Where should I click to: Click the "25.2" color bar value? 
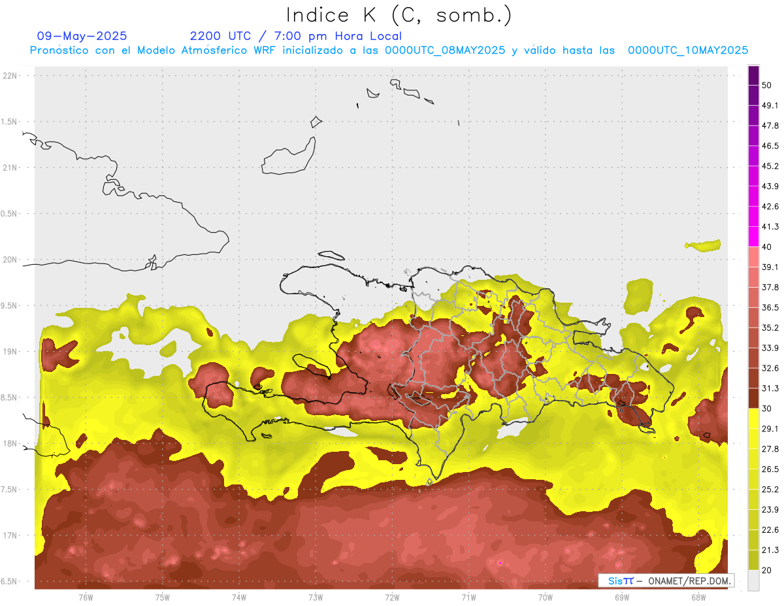tap(770, 490)
